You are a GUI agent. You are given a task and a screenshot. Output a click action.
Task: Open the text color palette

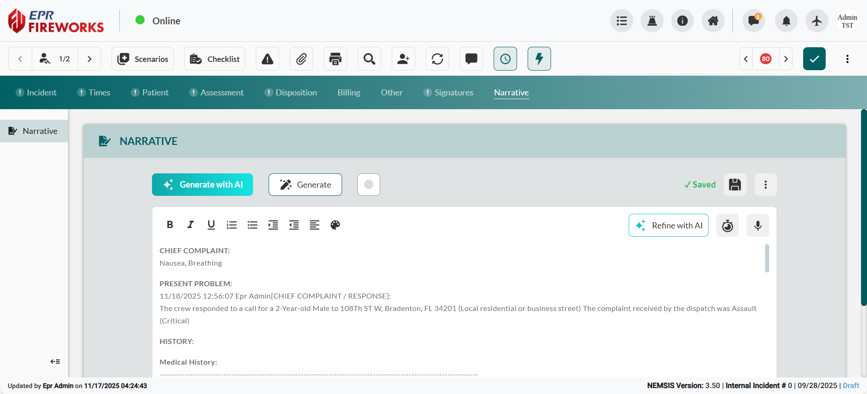[335, 225]
